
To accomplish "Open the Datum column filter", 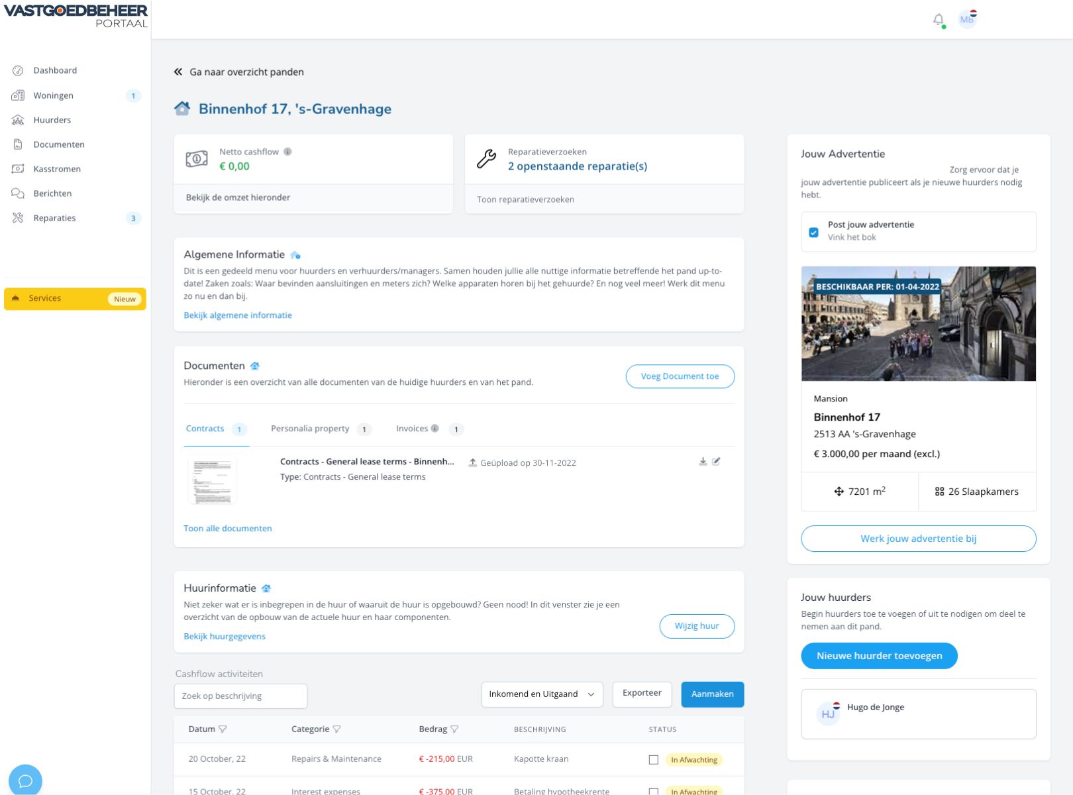I will tap(223, 729).
